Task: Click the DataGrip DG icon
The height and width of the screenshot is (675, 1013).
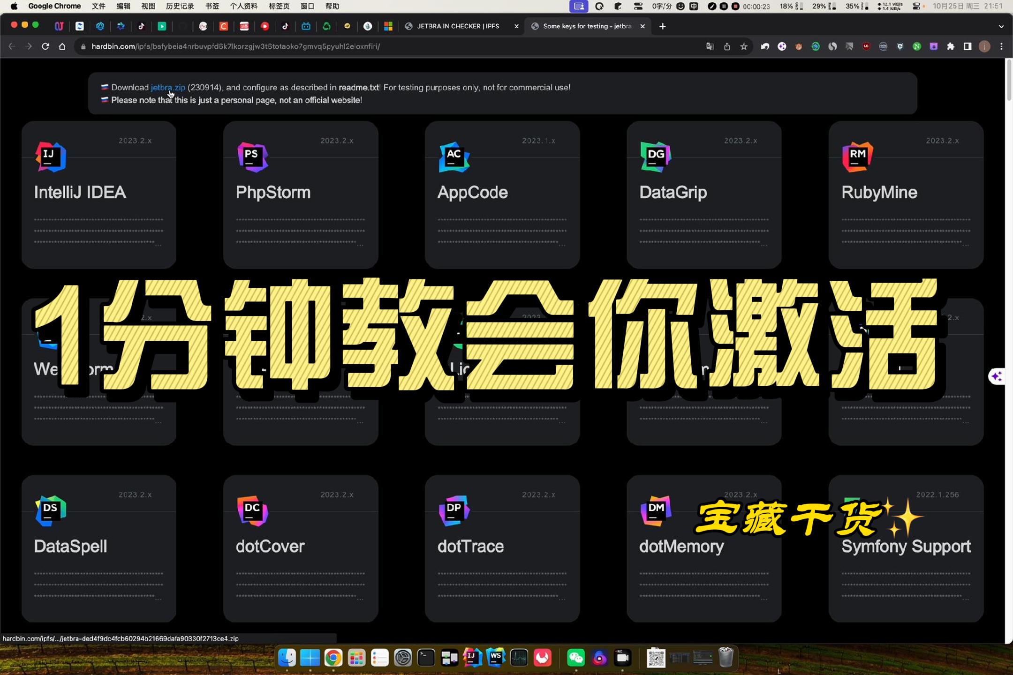Action: (x=656, y=157)
